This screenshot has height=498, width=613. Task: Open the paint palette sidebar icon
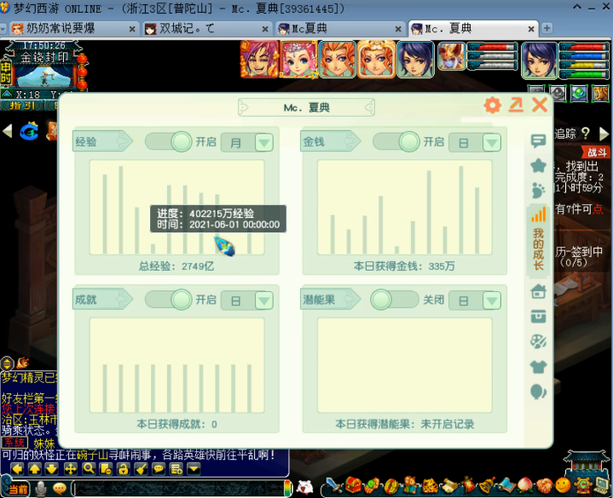(x=538, y=341)
